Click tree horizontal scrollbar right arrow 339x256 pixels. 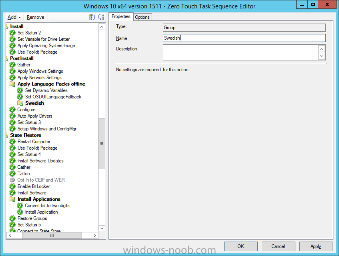point(95,235)
